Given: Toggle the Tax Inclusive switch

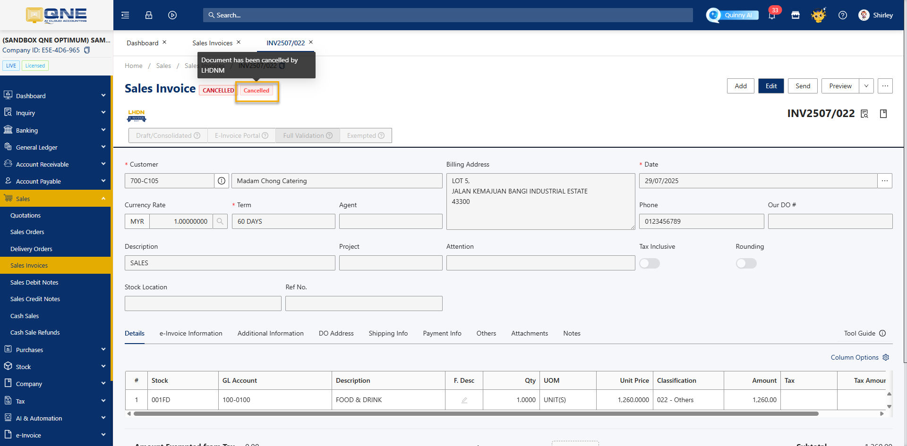Looking at the screenshot, I should coord(650,263).
